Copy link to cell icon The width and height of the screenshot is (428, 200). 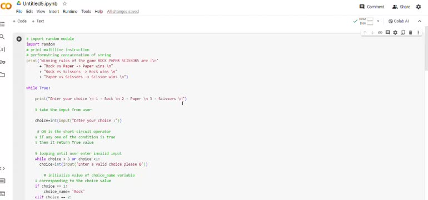tap(380, 32)
